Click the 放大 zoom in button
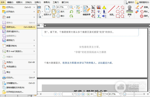This screenshot has width=150, height=97. [60, 11]
